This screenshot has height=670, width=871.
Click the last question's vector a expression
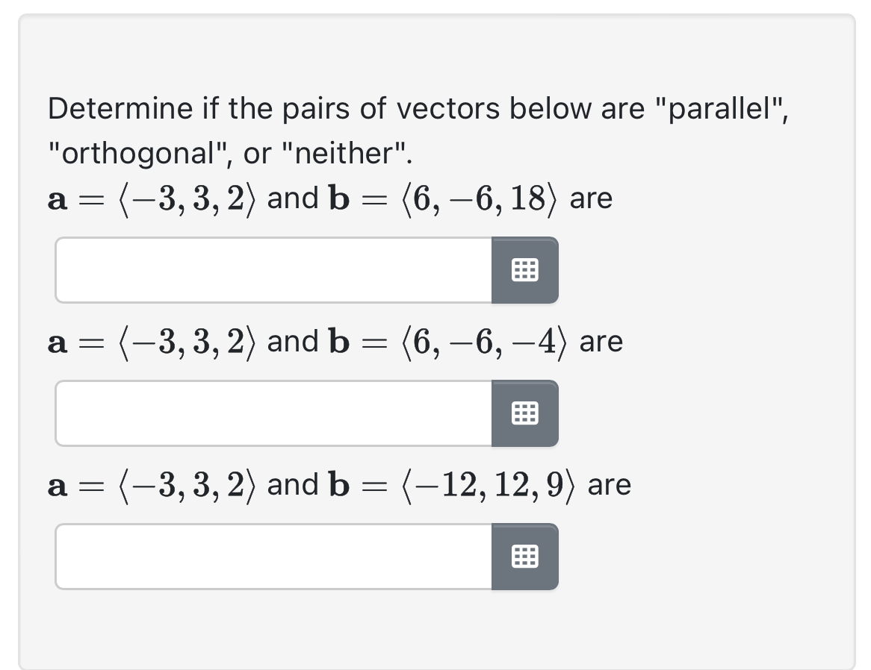(x=149, y=485)
